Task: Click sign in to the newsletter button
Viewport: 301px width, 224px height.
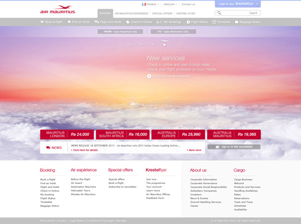Action: (x=234, y=147)
